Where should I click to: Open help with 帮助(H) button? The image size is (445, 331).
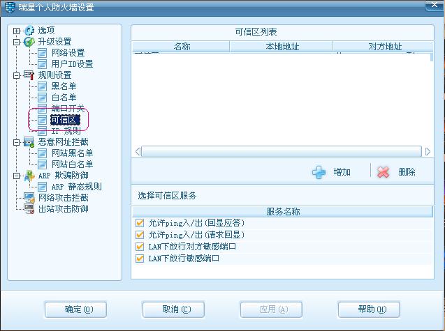tap(369, 309)
